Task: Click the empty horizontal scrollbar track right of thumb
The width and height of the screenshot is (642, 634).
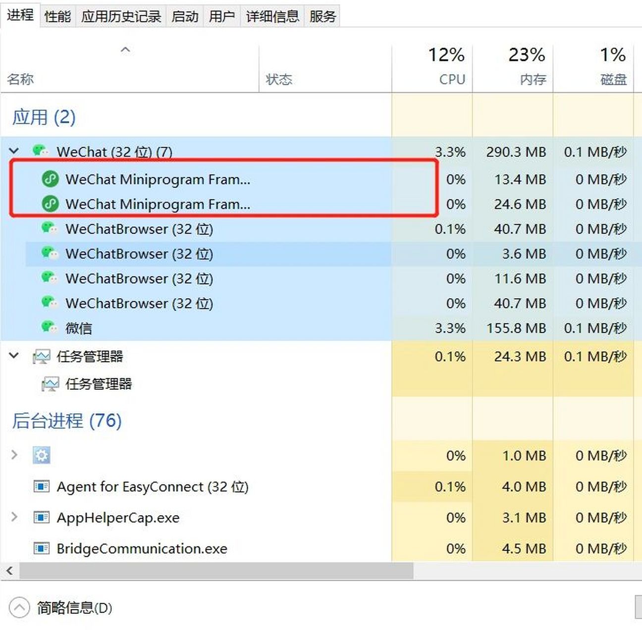Action: [x=527, y=571]
